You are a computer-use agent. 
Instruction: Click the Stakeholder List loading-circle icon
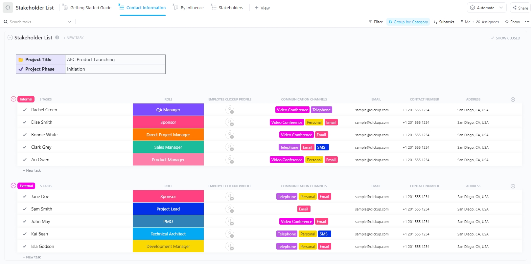point(8,8)
